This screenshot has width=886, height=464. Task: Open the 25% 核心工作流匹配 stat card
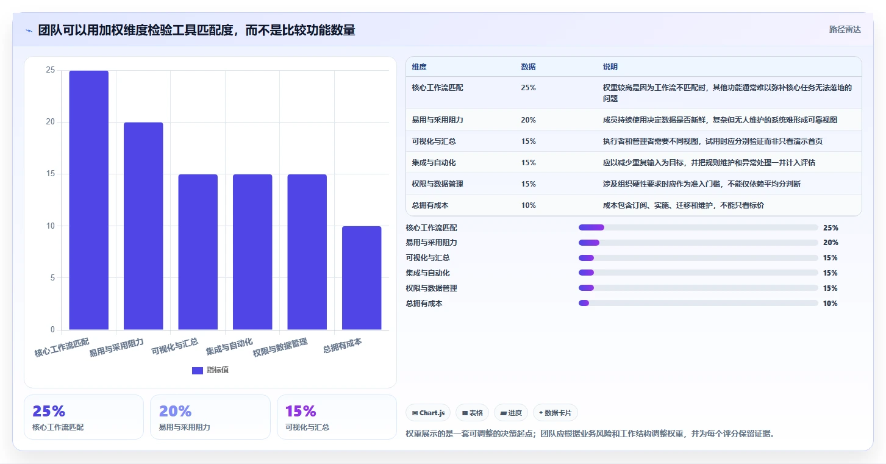pos(84,417)
